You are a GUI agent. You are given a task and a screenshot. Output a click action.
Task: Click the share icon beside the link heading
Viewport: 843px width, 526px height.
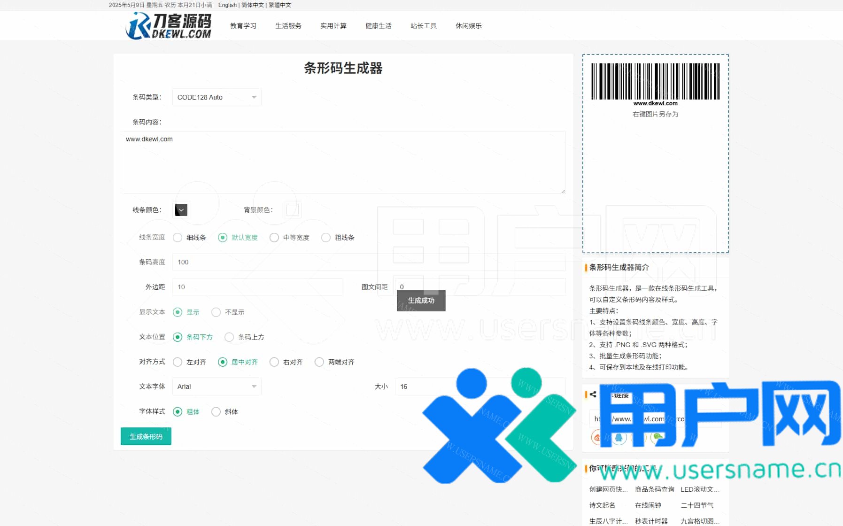[x=593, y=394]
